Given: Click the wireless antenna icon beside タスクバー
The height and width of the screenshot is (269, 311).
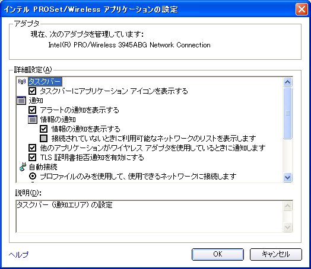Looking at the screenshot, I should coord(22,81).
